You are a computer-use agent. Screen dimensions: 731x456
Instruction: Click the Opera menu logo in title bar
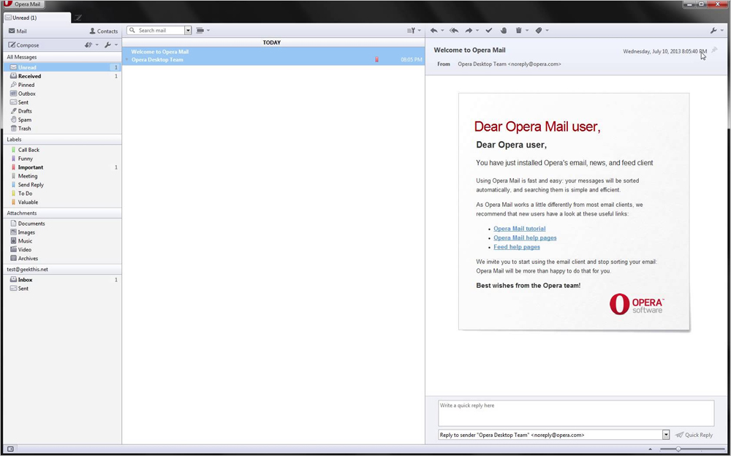pyautogui.click(x=8, y=4)
